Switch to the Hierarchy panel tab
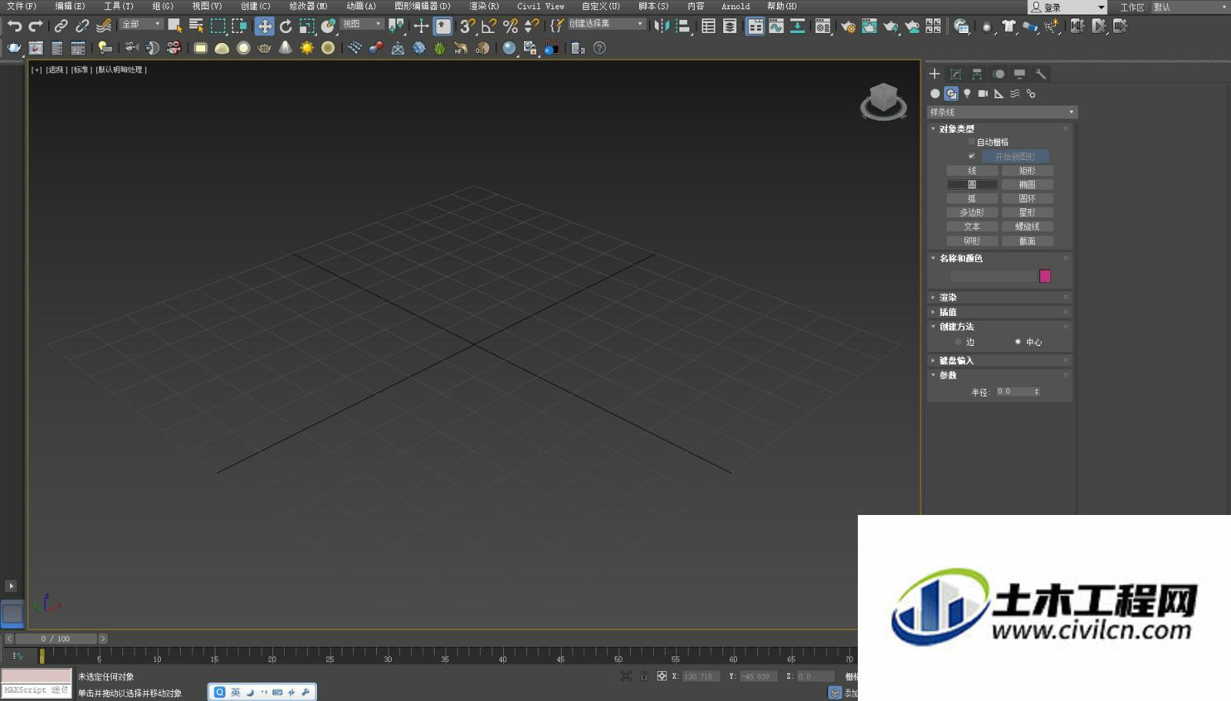 [977, 74]
